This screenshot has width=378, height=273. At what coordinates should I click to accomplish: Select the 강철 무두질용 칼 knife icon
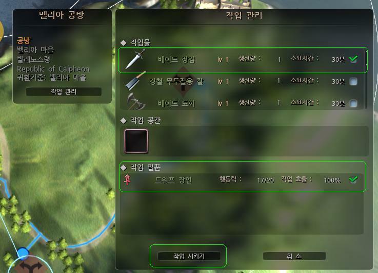135,81
